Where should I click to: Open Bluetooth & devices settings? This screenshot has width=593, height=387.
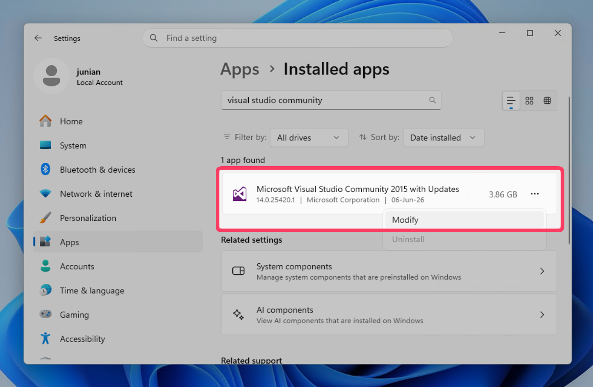point(118,170)
